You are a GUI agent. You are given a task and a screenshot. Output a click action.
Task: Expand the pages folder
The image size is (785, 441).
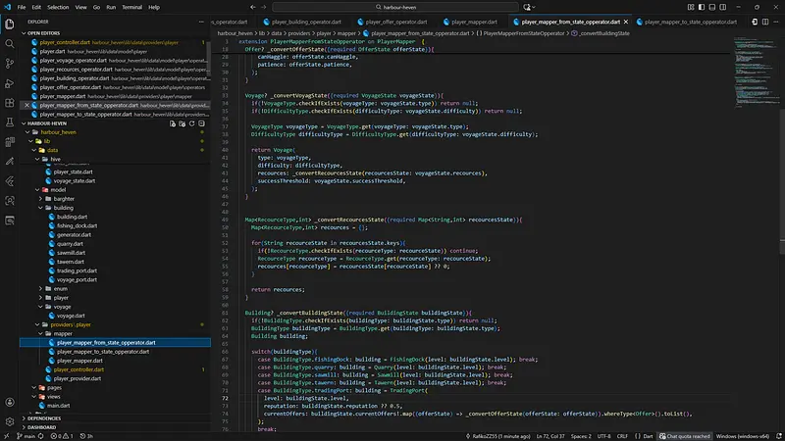54,388
